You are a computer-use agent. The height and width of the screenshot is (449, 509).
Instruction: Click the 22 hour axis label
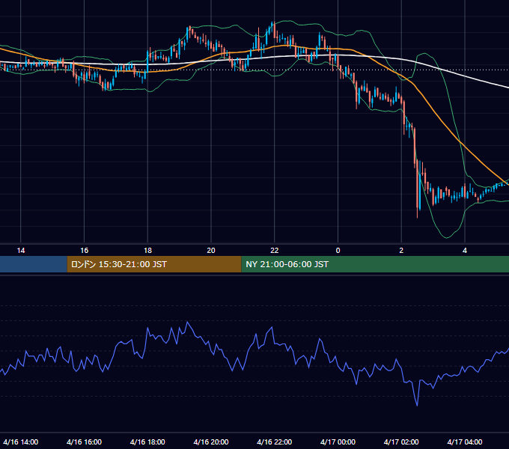coord(274,251)
